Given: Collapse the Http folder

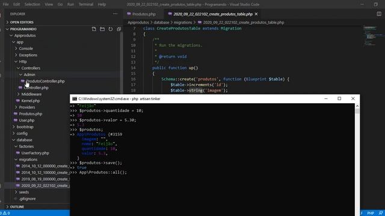Looking at the screenshot, I should click(23, 61).
